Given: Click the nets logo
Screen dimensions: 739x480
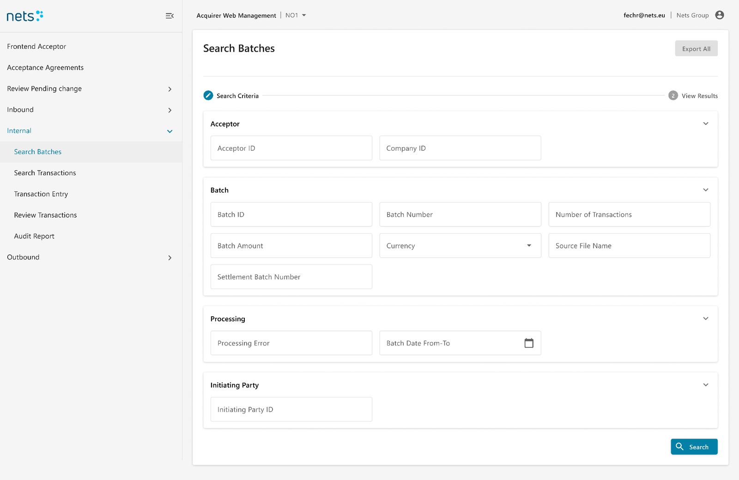Looking at the screenshot, I should point(25,16).
